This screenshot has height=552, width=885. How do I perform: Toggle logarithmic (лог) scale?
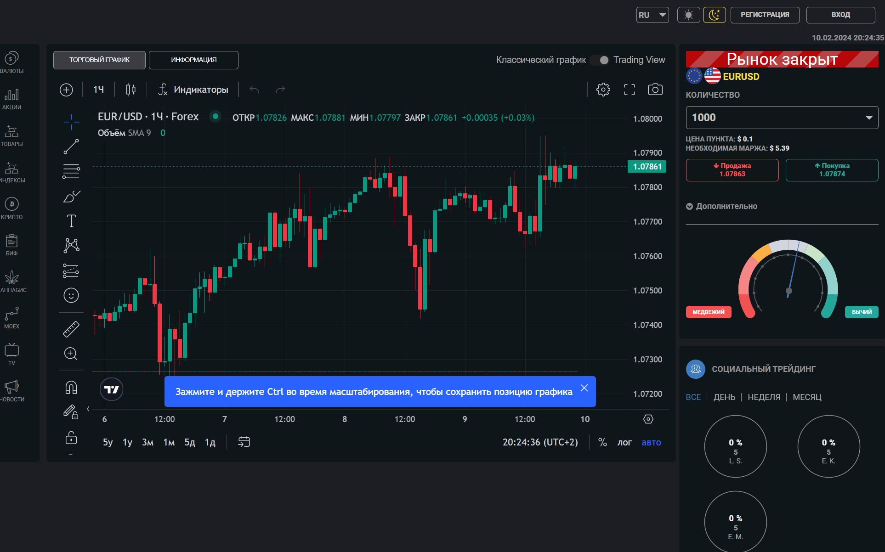624,442
